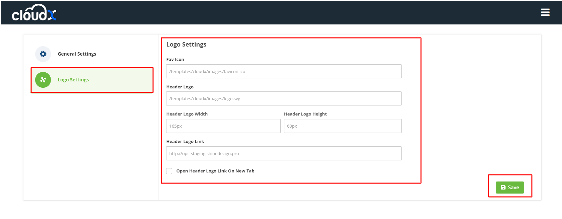Image resolution: width=562 pixels, height=219 pixels.
Task: Open the hamburger navigation menu
Action: pos(545,12)
